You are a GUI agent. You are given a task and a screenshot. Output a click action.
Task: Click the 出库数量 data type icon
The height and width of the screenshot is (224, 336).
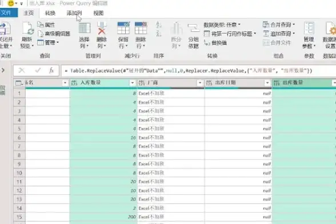pyautogui.click(x=277, y=83)
